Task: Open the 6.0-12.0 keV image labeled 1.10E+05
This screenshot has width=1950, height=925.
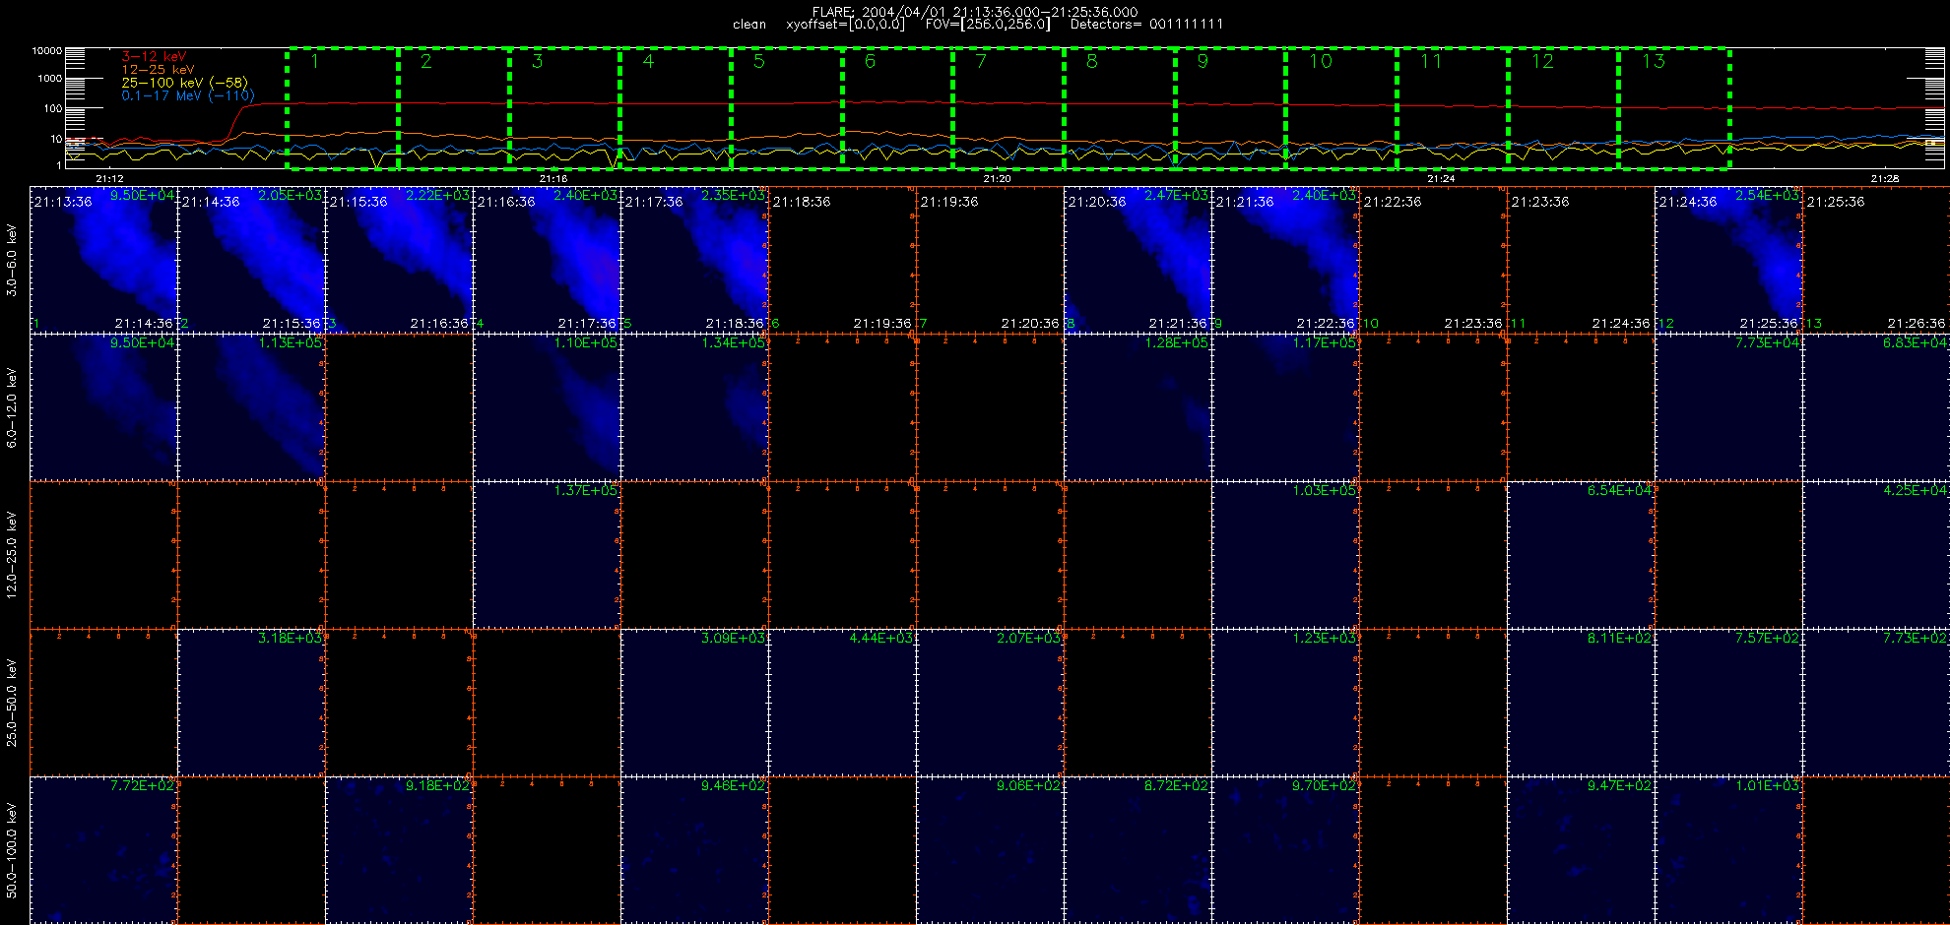Action: [x=548, y=407]
